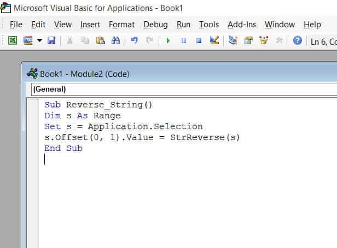Click the Paste clipboard icon
This screenshot has width=337, height=248.
click(x=100, y=40)
